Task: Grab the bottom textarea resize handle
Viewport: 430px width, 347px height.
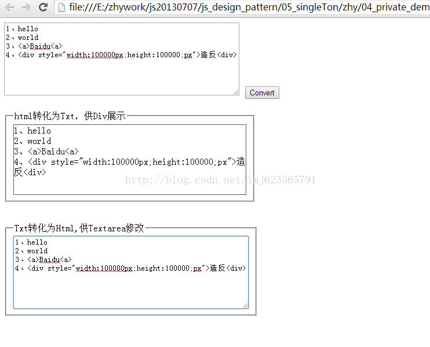Action: (x=246, y=306)
